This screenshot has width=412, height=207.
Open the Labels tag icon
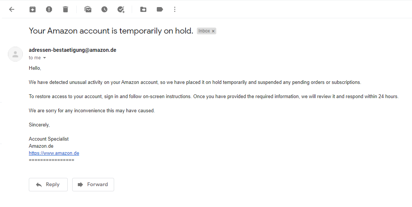160,10
